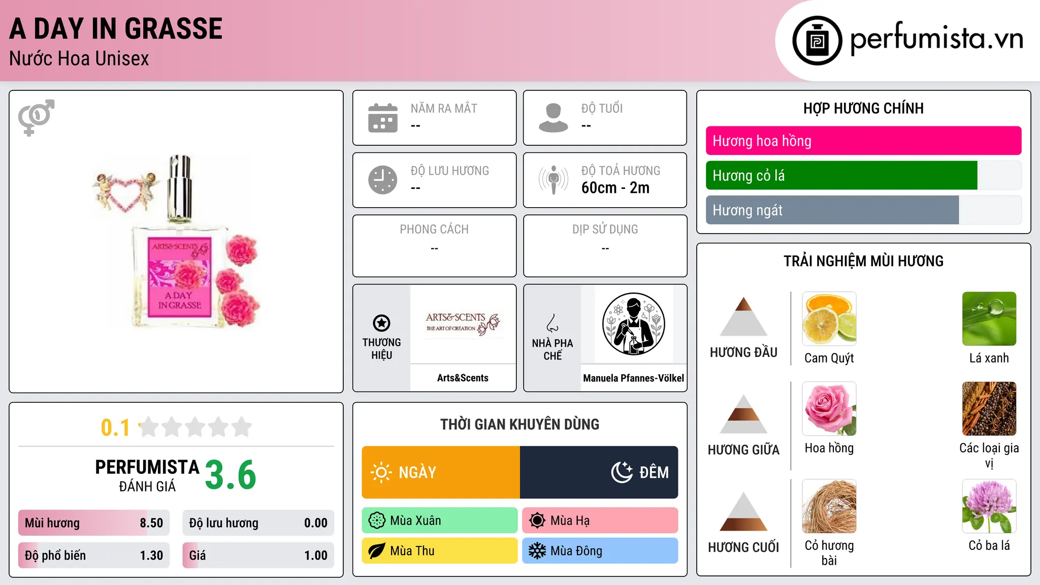The width and height of the screenshot is (1040, 585).
Task: Click the Dịp sử dụng info card
Action: (x=605, y=246)
